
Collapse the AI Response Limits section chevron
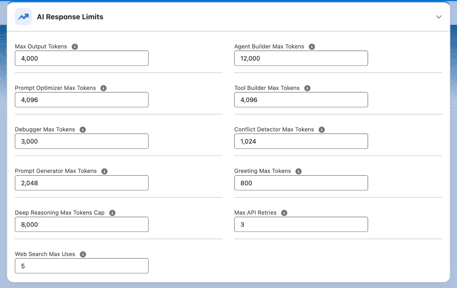439,17
